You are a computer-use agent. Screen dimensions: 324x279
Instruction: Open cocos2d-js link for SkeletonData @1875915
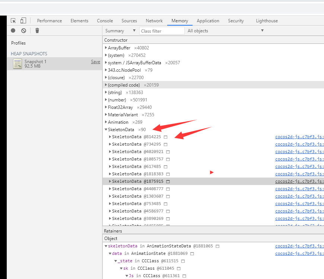click(299, 181)
